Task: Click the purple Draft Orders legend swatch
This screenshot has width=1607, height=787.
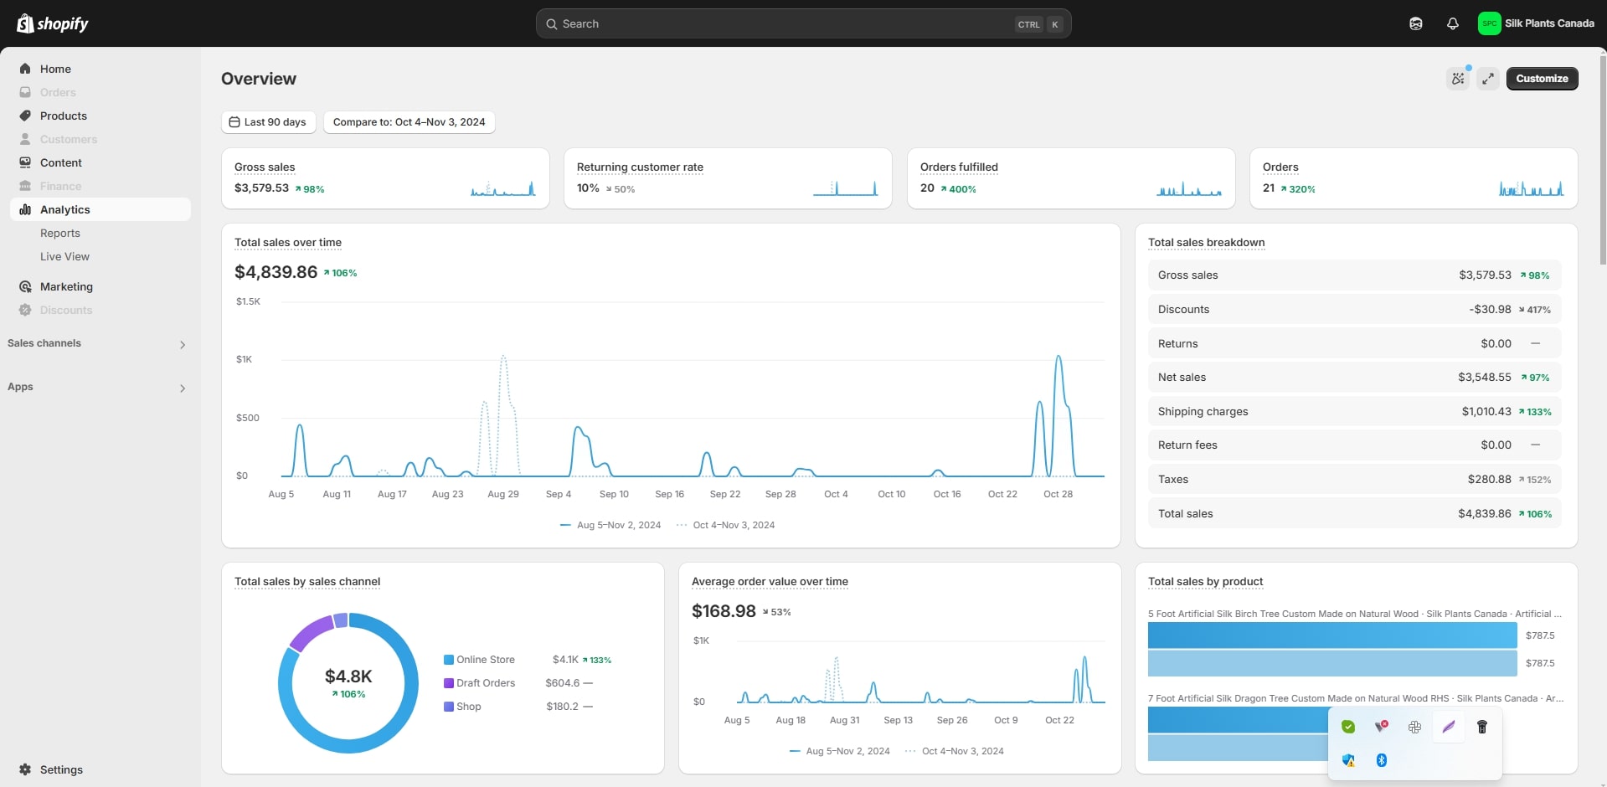Action: [x=449, y=683]
